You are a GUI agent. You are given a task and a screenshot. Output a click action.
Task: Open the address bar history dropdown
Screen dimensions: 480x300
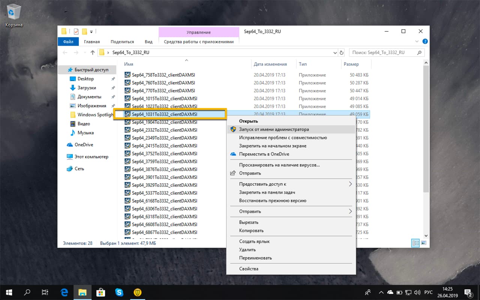click(335, 52)
